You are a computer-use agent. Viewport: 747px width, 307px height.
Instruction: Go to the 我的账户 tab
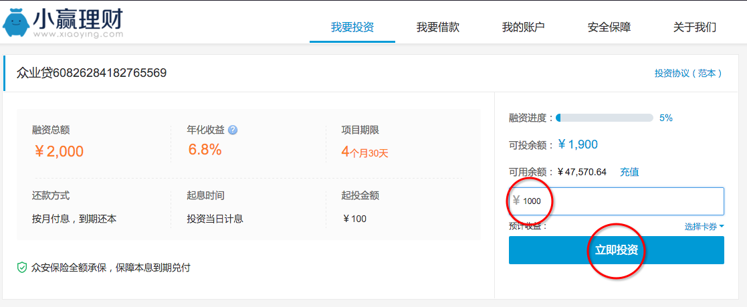coord(523,27)
